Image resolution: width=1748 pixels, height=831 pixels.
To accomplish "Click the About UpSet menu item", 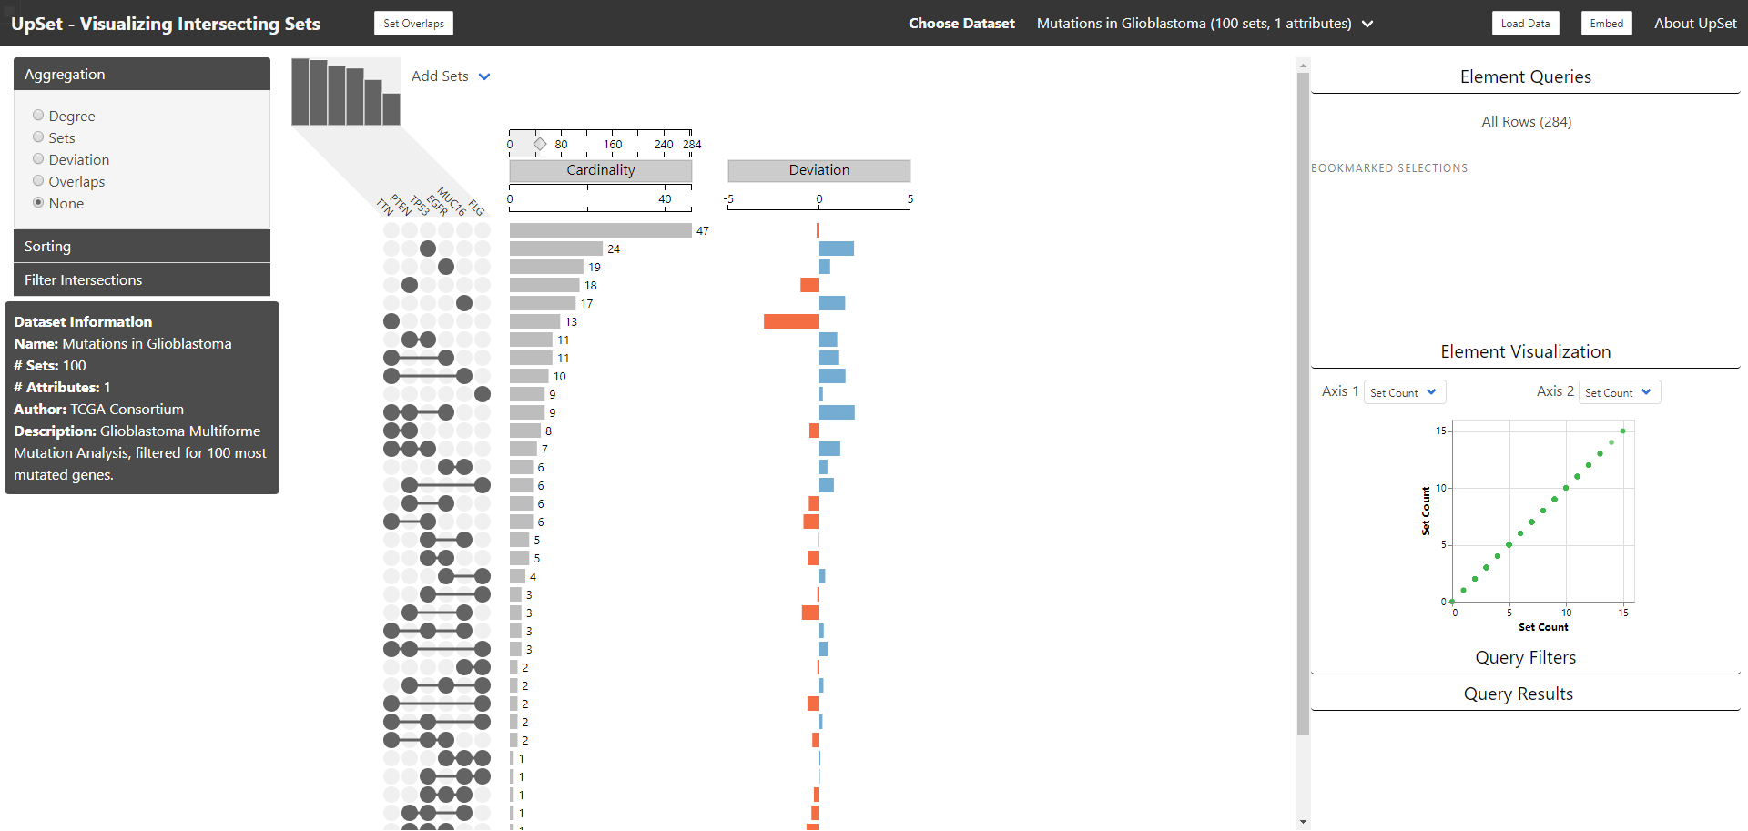I will [1695, 23].
